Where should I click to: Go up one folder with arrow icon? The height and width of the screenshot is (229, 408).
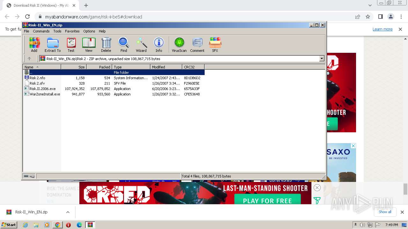(x=29, y=59)
